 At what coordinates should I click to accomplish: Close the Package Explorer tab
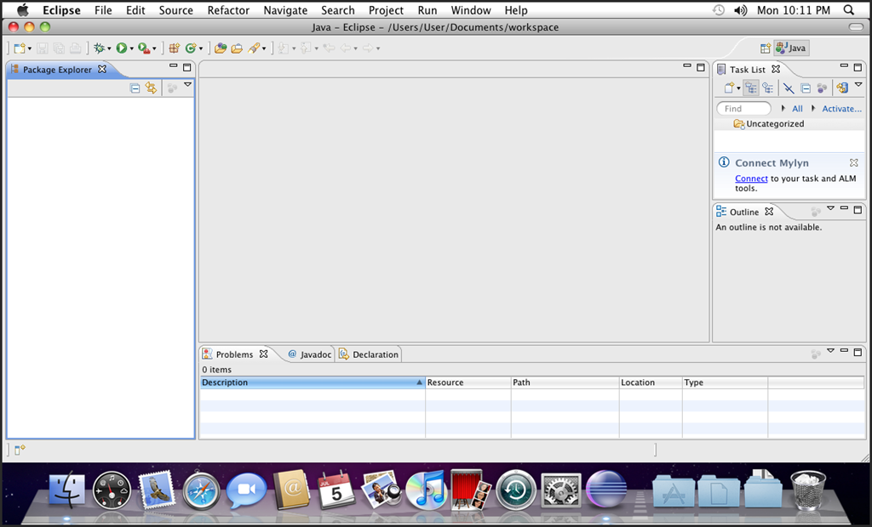pos(102,70)
